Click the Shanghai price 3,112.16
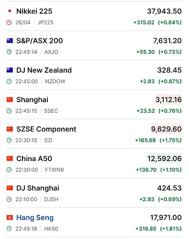 click(x=168, y=100)
